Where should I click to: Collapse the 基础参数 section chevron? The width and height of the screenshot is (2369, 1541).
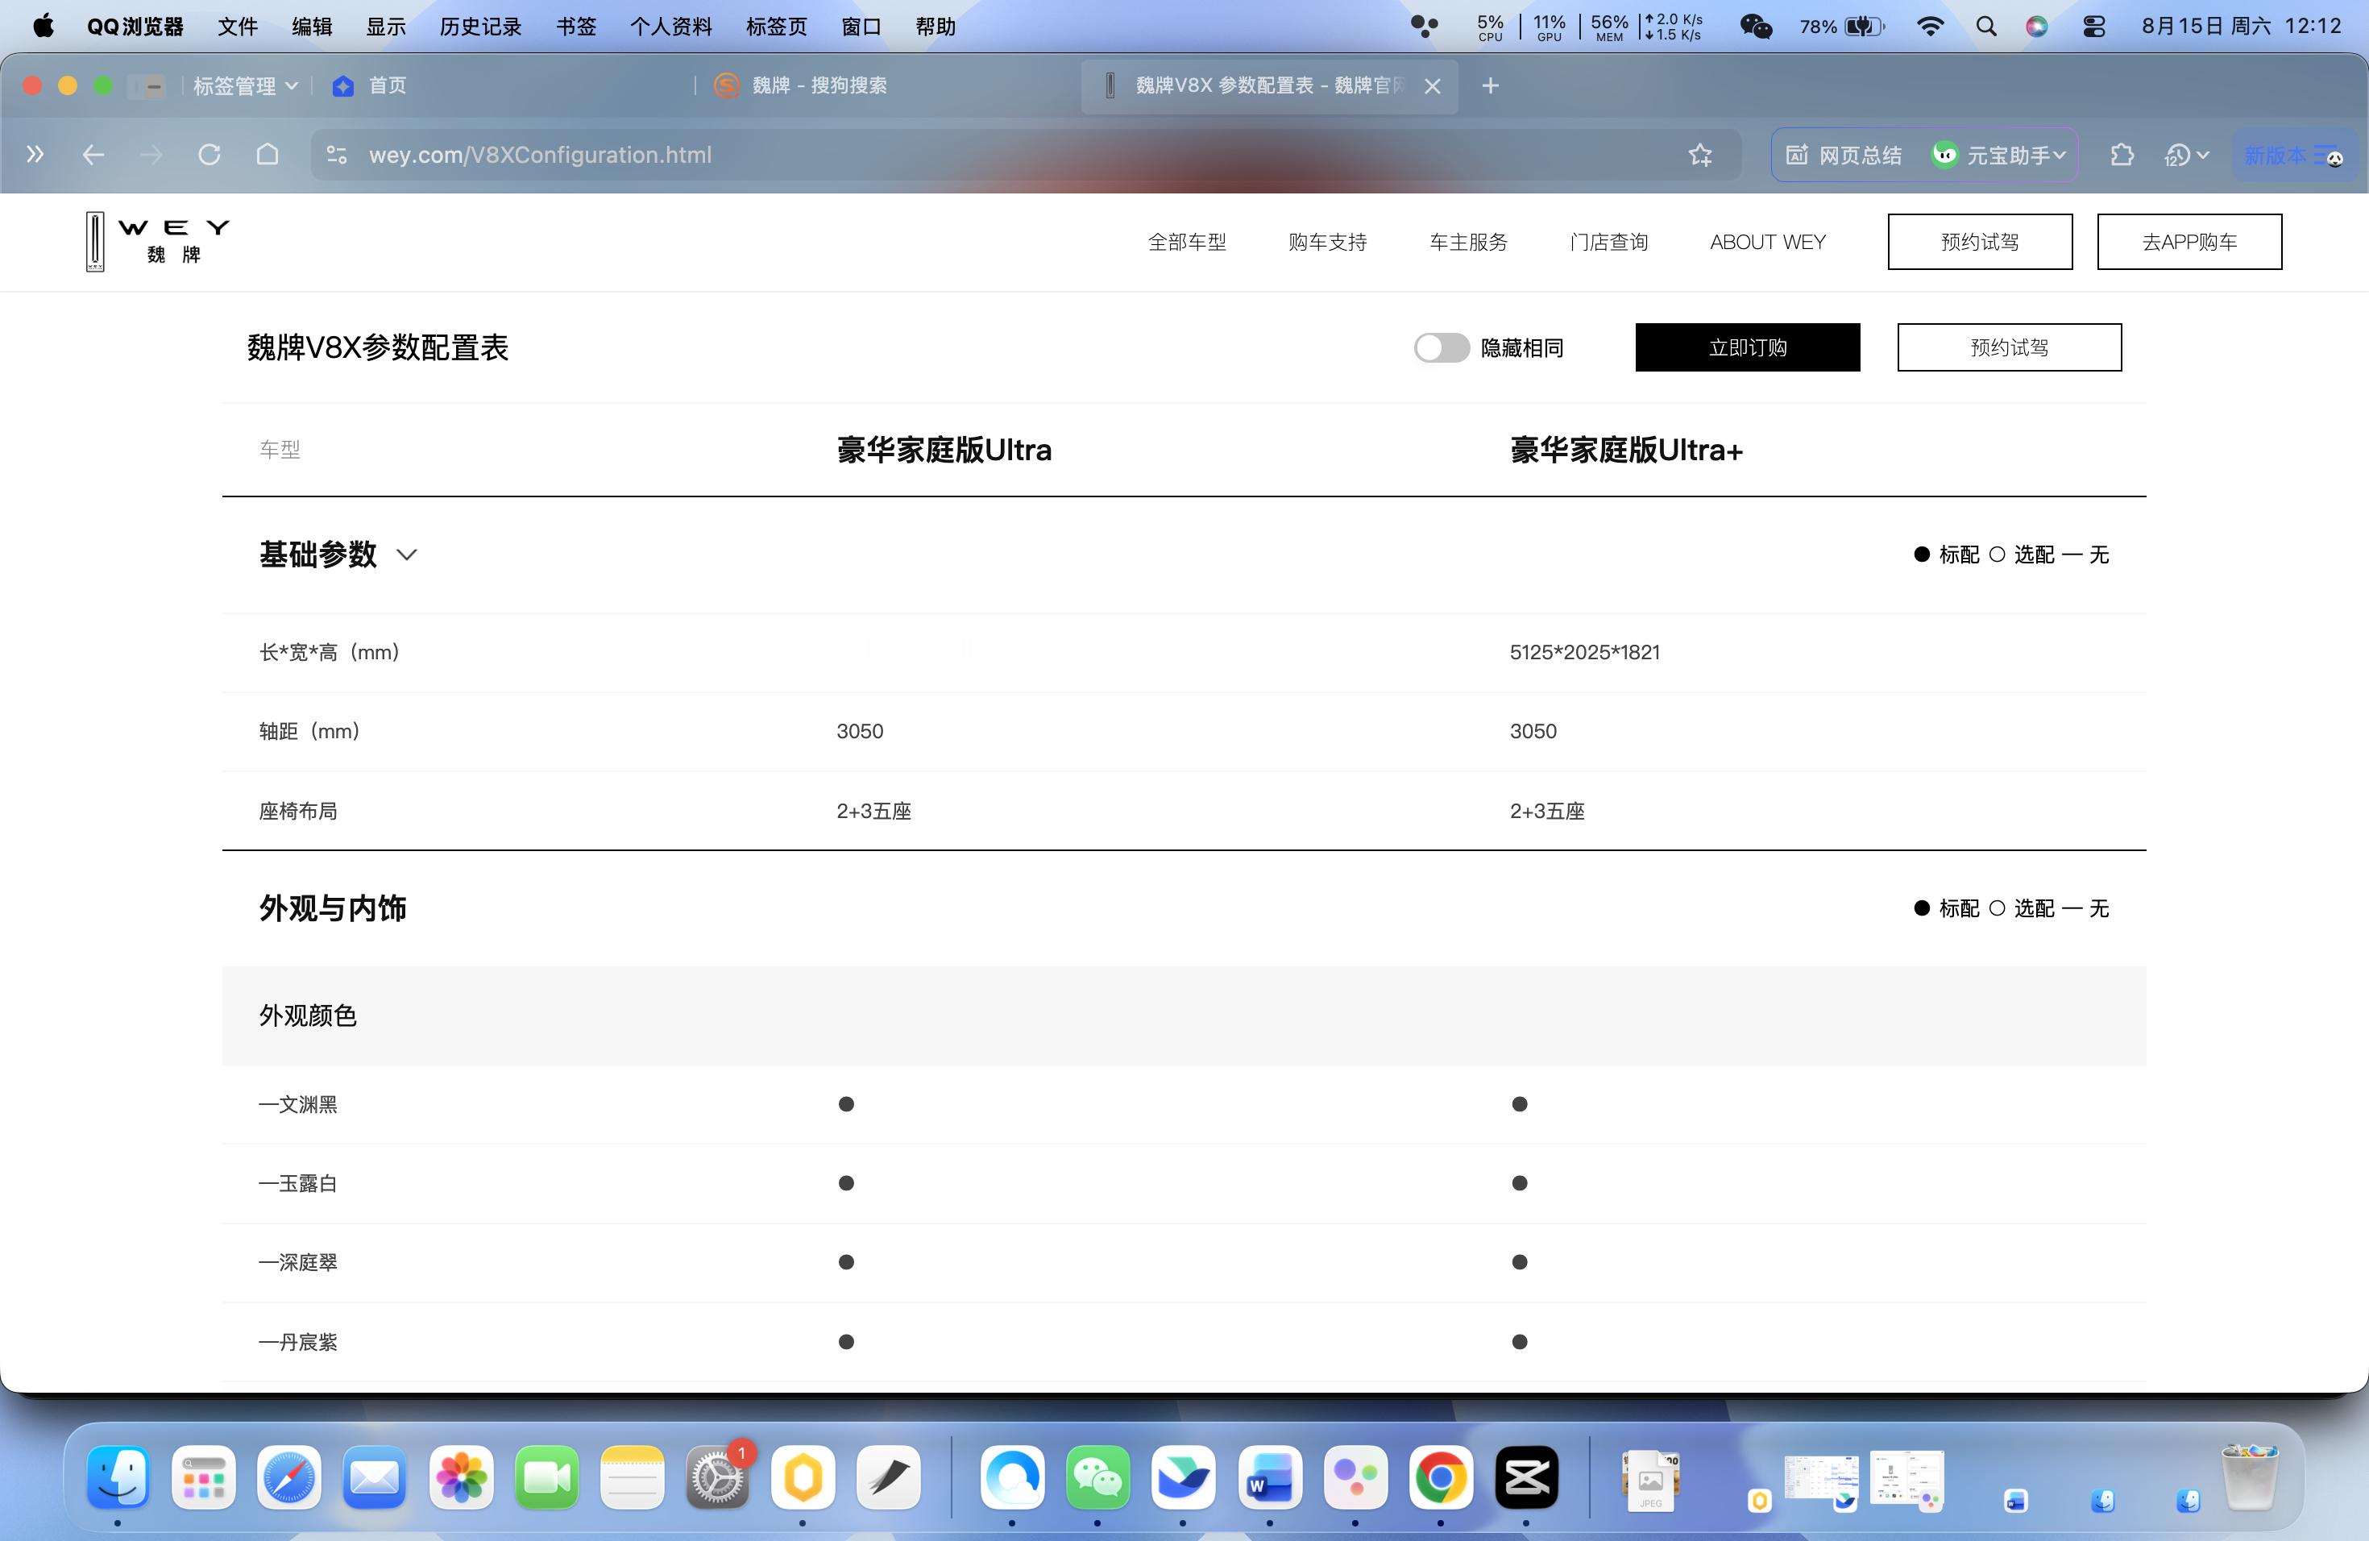click(406, 555)
